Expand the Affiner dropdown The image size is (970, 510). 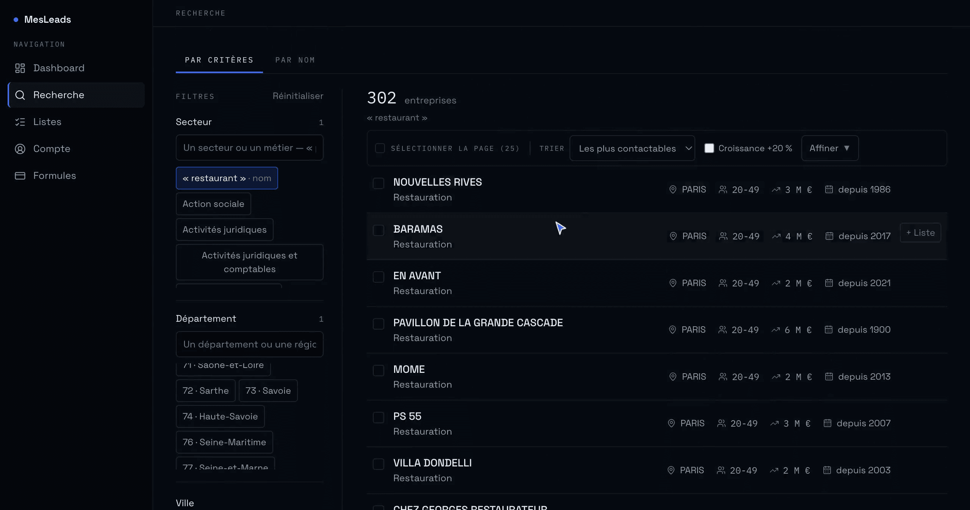(x=830, y=148)
